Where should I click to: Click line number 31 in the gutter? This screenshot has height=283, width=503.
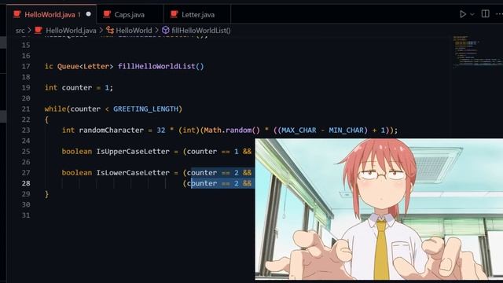tap(26, 215)
